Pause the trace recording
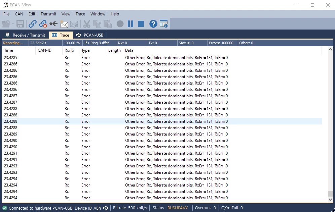Viewport: 335px width, 212px height. [x=130, y=24]
